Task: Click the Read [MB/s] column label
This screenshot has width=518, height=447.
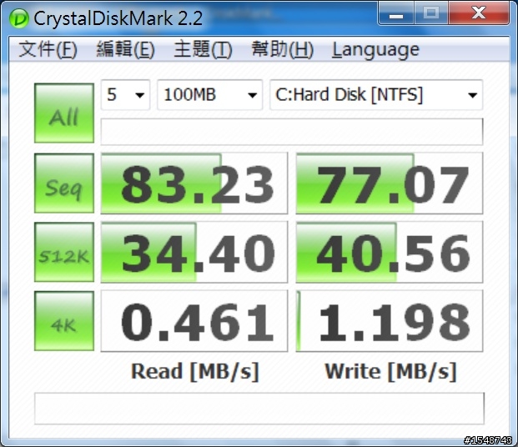Action: [x=195, y=372]
